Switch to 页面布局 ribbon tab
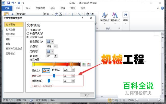The image size is (166, 104). coord(40,8)
